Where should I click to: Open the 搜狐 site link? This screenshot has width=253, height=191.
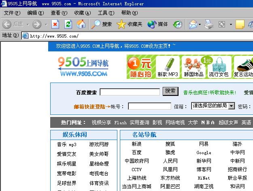pyautogui.click(x=170, y=144)
